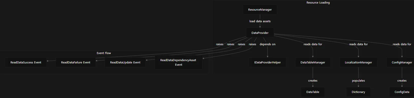Select the ResourceManager node

260,10
